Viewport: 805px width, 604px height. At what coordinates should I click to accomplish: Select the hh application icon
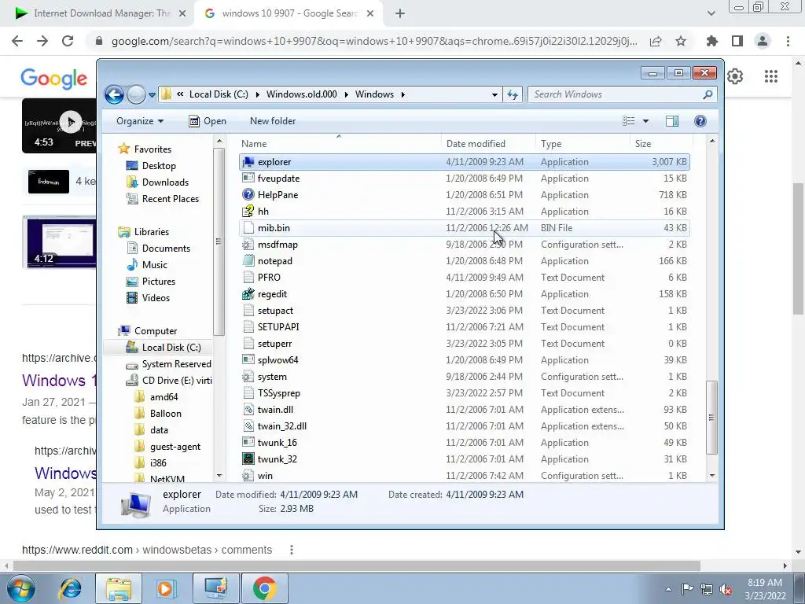coord(248,211)
